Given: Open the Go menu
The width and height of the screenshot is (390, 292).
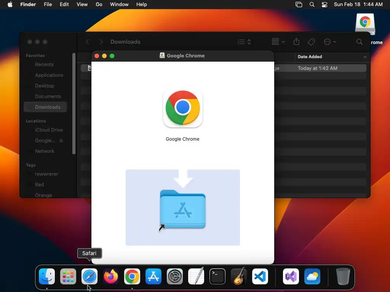Looking at the screenshot, I should tap(99, 5).
